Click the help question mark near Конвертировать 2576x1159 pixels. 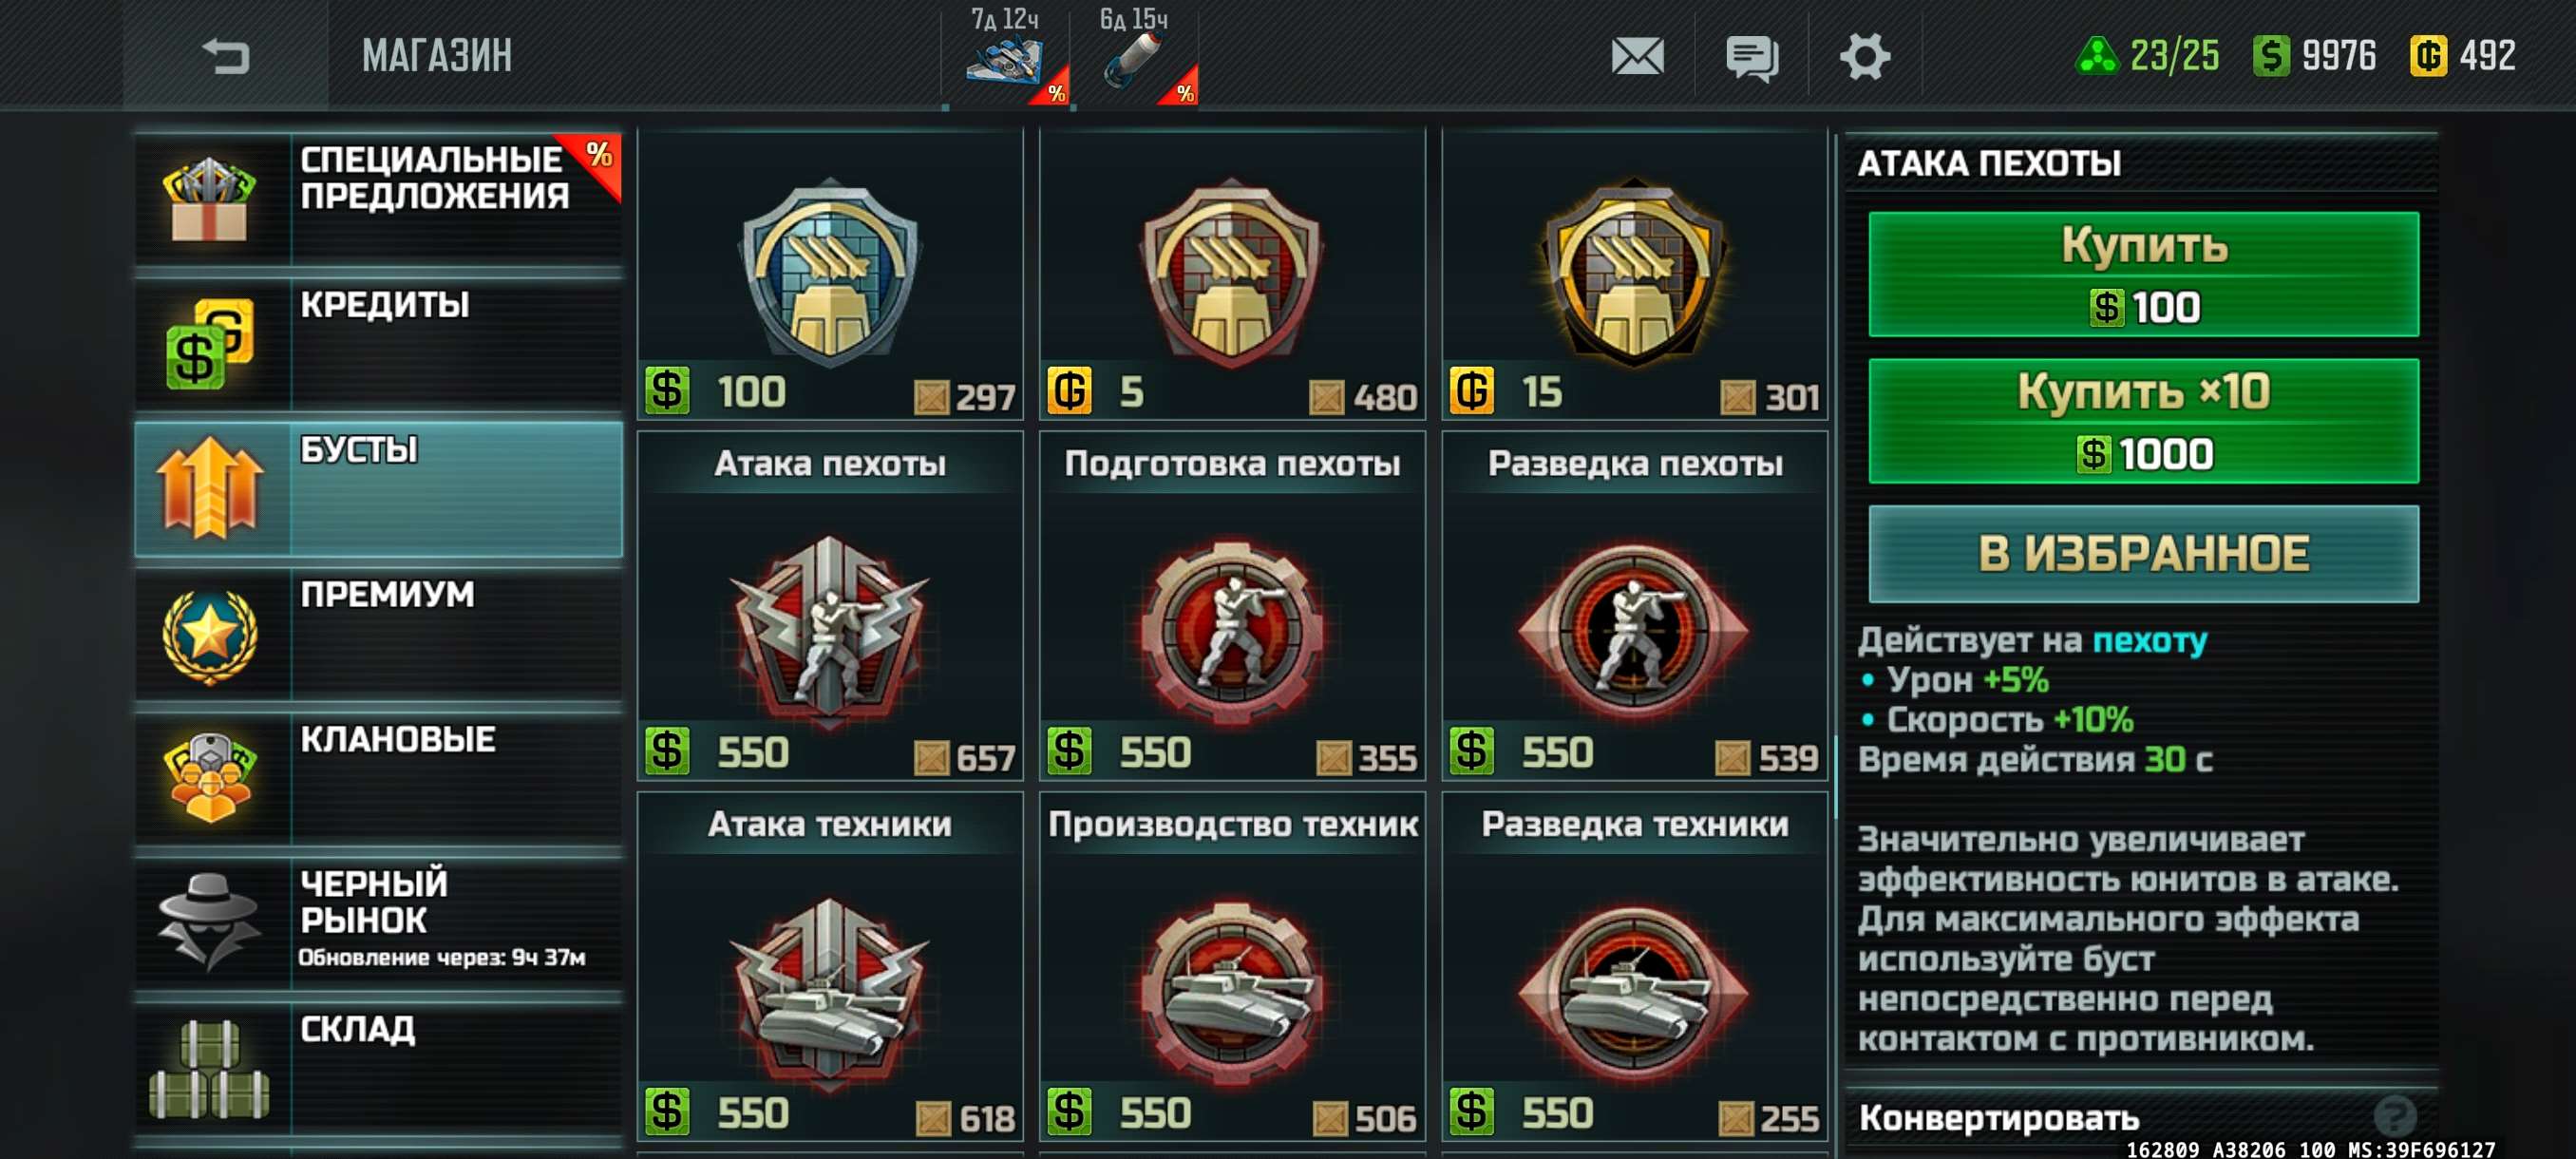(x=2394, y=1114)
